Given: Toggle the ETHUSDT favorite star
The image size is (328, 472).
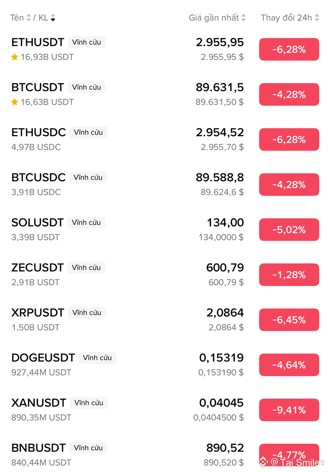Looking at the screenshot, I should pos(15,57).
